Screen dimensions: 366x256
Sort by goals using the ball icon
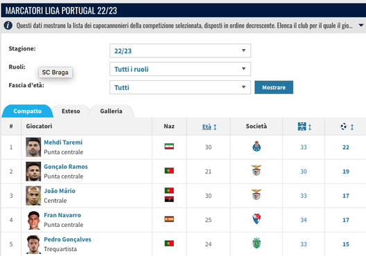(x=347, y=127)
